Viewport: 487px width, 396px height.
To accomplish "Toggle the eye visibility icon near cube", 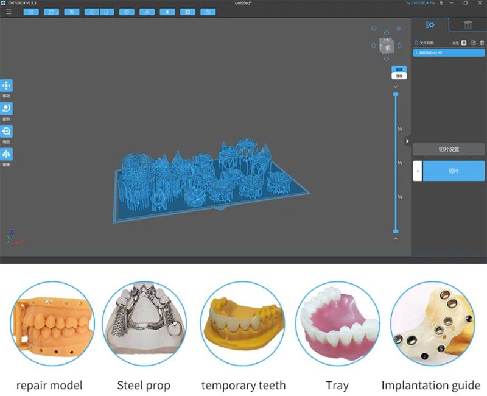I will point(399,29).
